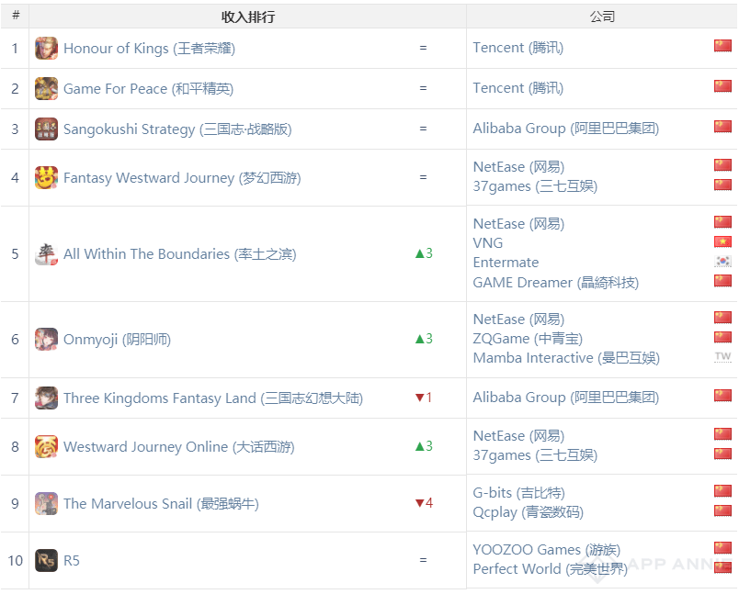Viewport: 739px width, 594px height.
Task: Click the Westward Journey Online icon
Action: coord(46,447)
